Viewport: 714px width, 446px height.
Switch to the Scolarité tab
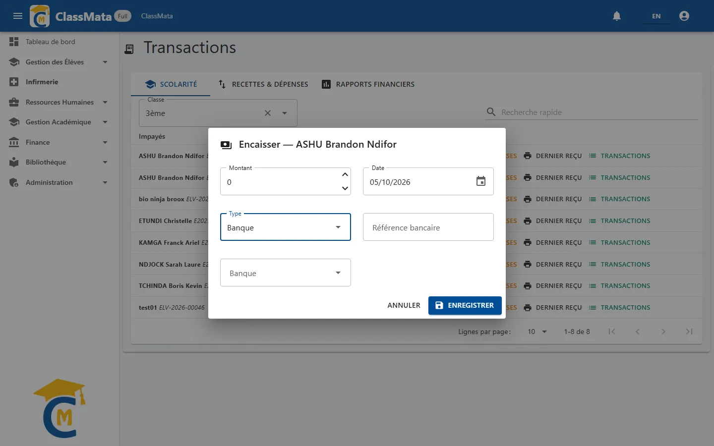click(171, 84)
